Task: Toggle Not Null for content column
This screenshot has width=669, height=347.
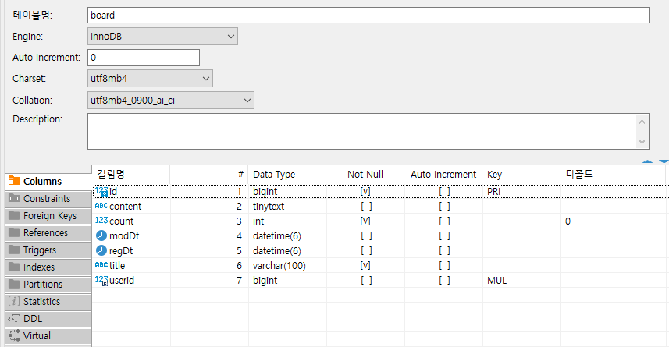Action: click(x=366, y=207)
